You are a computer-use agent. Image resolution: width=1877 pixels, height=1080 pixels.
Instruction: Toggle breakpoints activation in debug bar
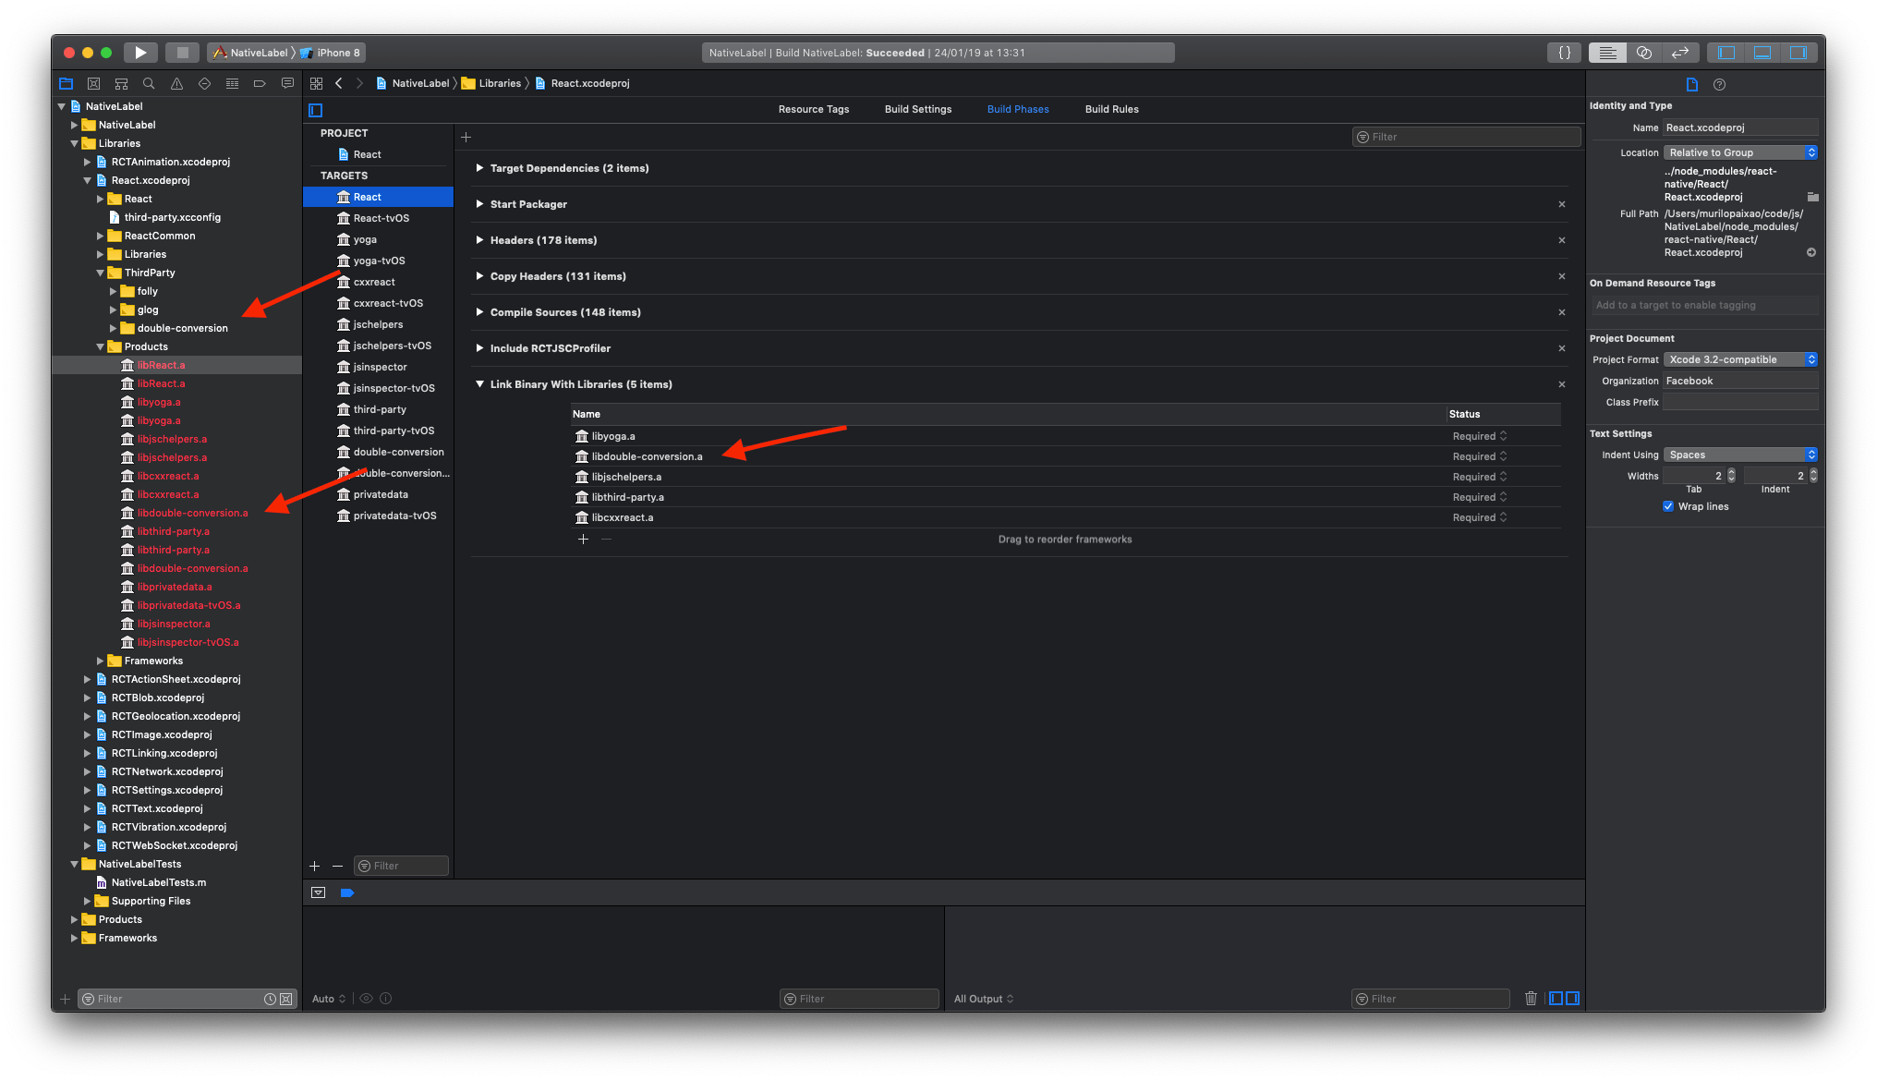347,892
